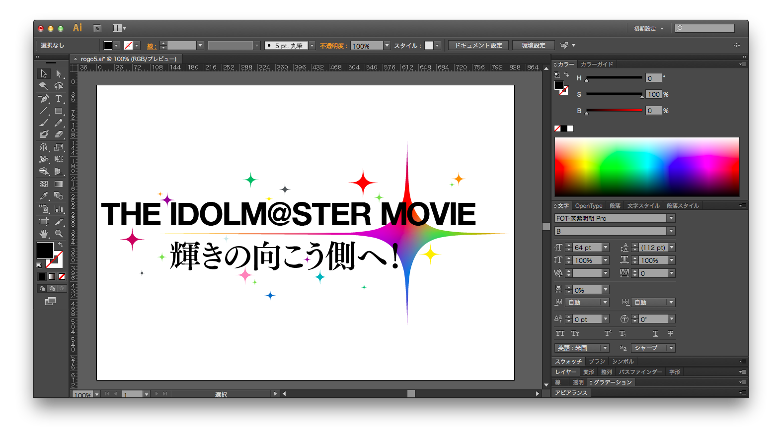Switch to OpenType tab
Image resolution: width=782 pixels, height=442 pixels.
point(589,206)
